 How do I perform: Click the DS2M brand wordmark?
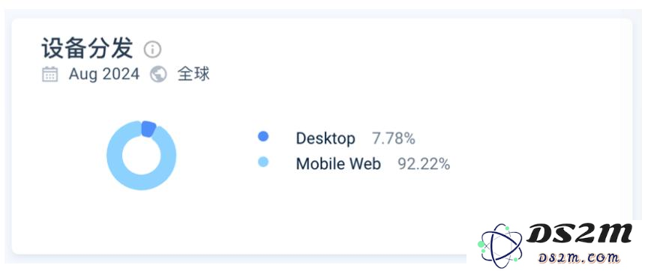click(x=579, y=234)
